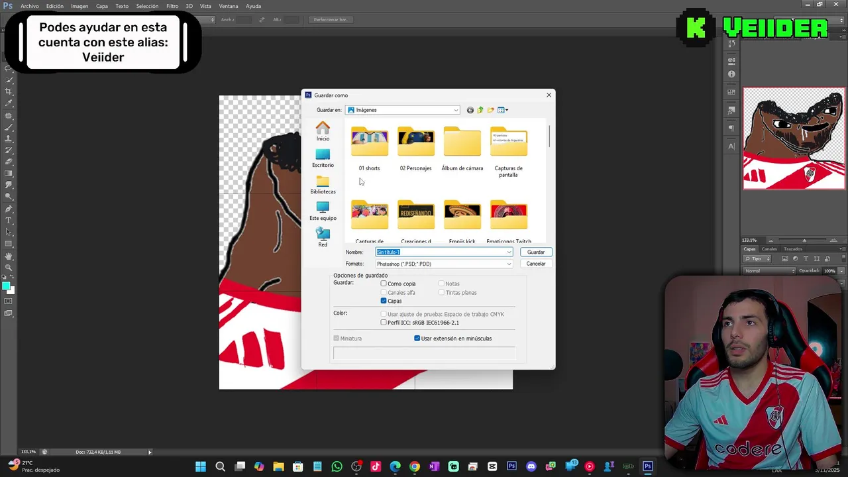Open the Imagen menu
The image size is (848, 477).
coord(79,6)
